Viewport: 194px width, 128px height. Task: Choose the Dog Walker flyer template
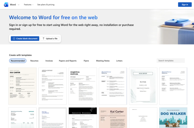[173, 118]
